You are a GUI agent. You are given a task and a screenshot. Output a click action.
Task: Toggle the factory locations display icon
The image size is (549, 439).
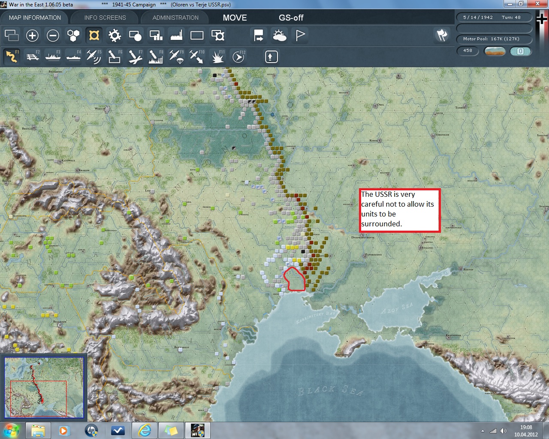(x=176, y=36)
